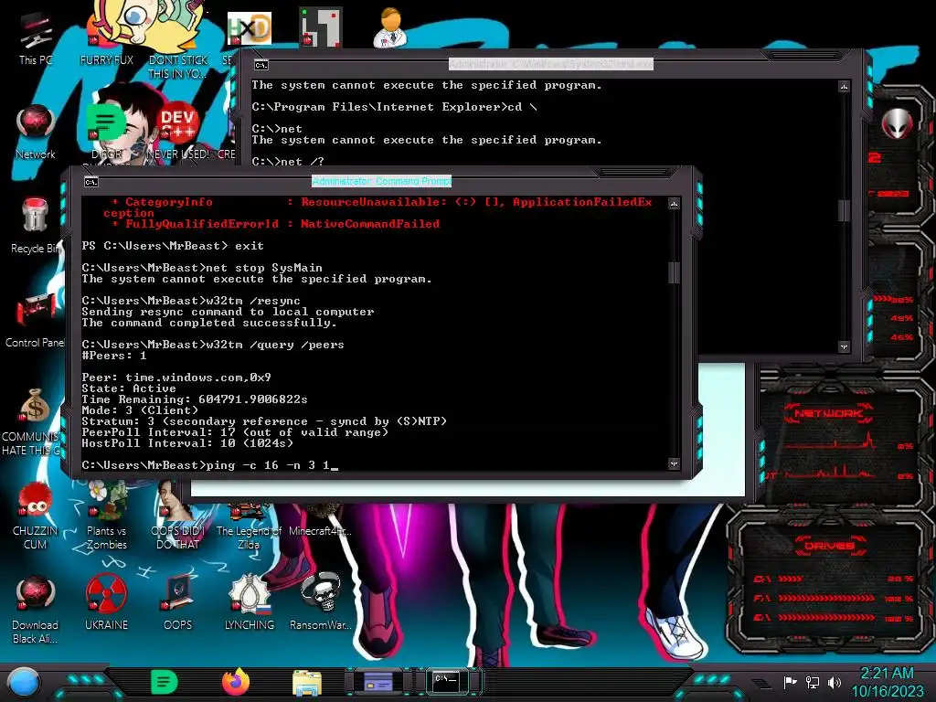Click front Command Prompt scrollbar down arrow
This screenshot has height=702, width=936.
tap(674, 463)
